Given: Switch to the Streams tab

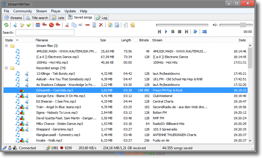Looking at the screenshot, I should 13,18.
